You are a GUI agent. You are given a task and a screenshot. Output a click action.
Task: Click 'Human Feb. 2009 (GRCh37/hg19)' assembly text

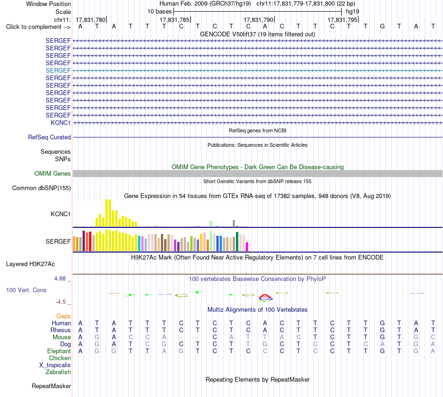coord(205,4)
